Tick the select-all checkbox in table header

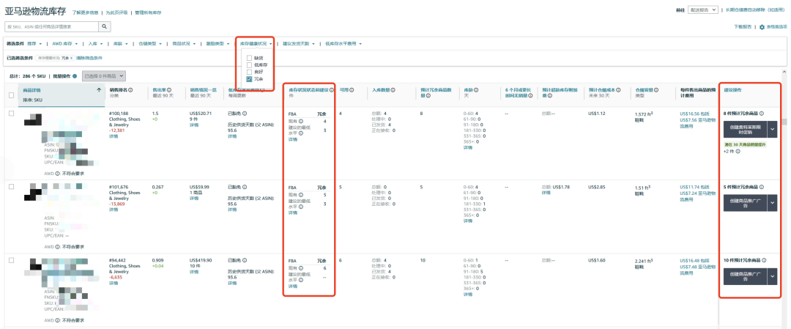tap(11, 95)
